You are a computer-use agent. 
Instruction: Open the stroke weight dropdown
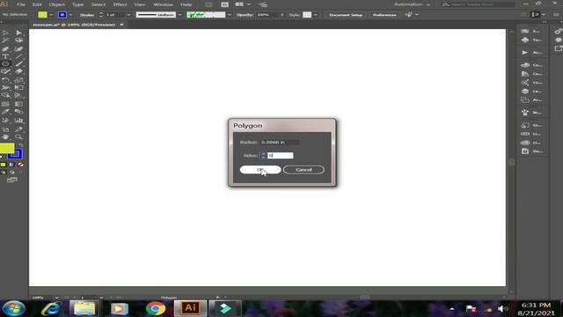pos(128,15)
